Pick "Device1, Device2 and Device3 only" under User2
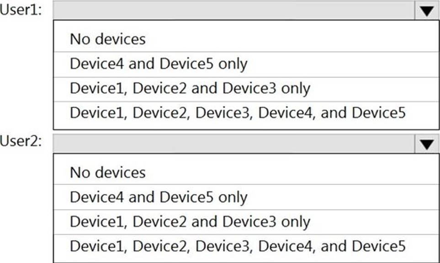This screenshot has height=263, width=440. pos(190,222)
